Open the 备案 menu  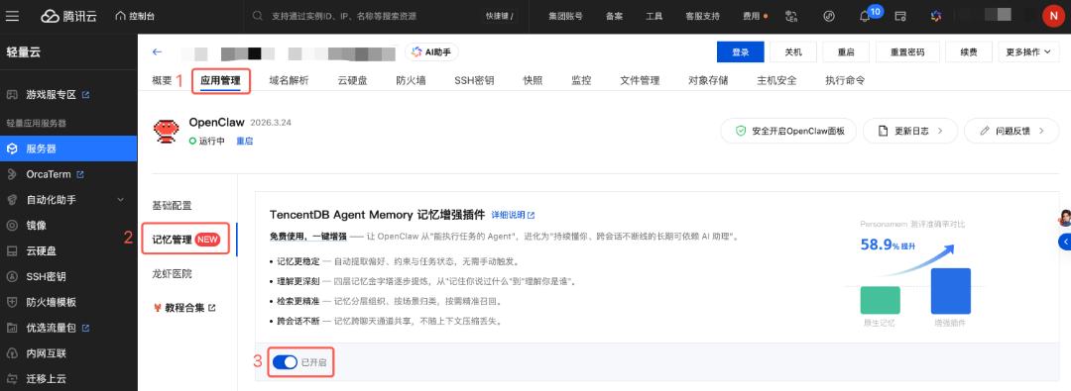pyautogui.click(x=614, y=16)
